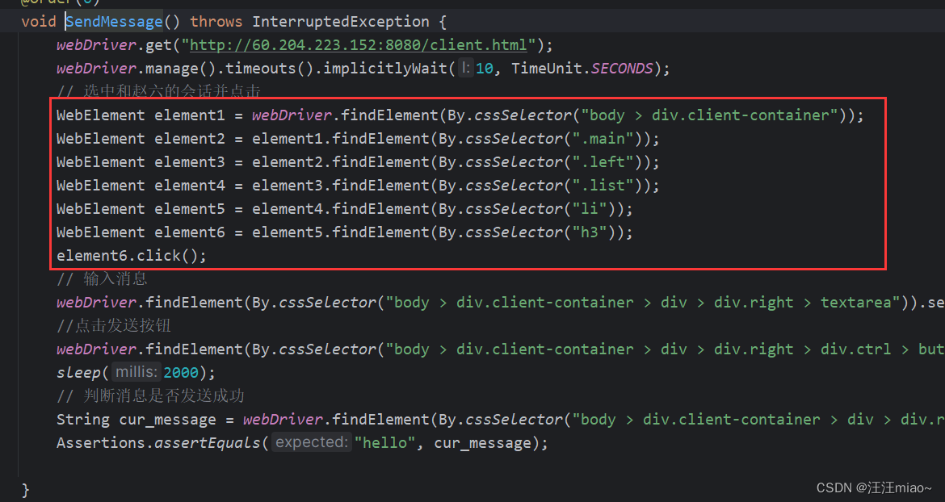This screenshot has width=945, height=502.
Task: Click the sleep value 2000
Action: tap(181, 373)
